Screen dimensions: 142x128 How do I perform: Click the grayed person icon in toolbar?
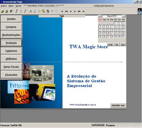click(x=35, y=11)
